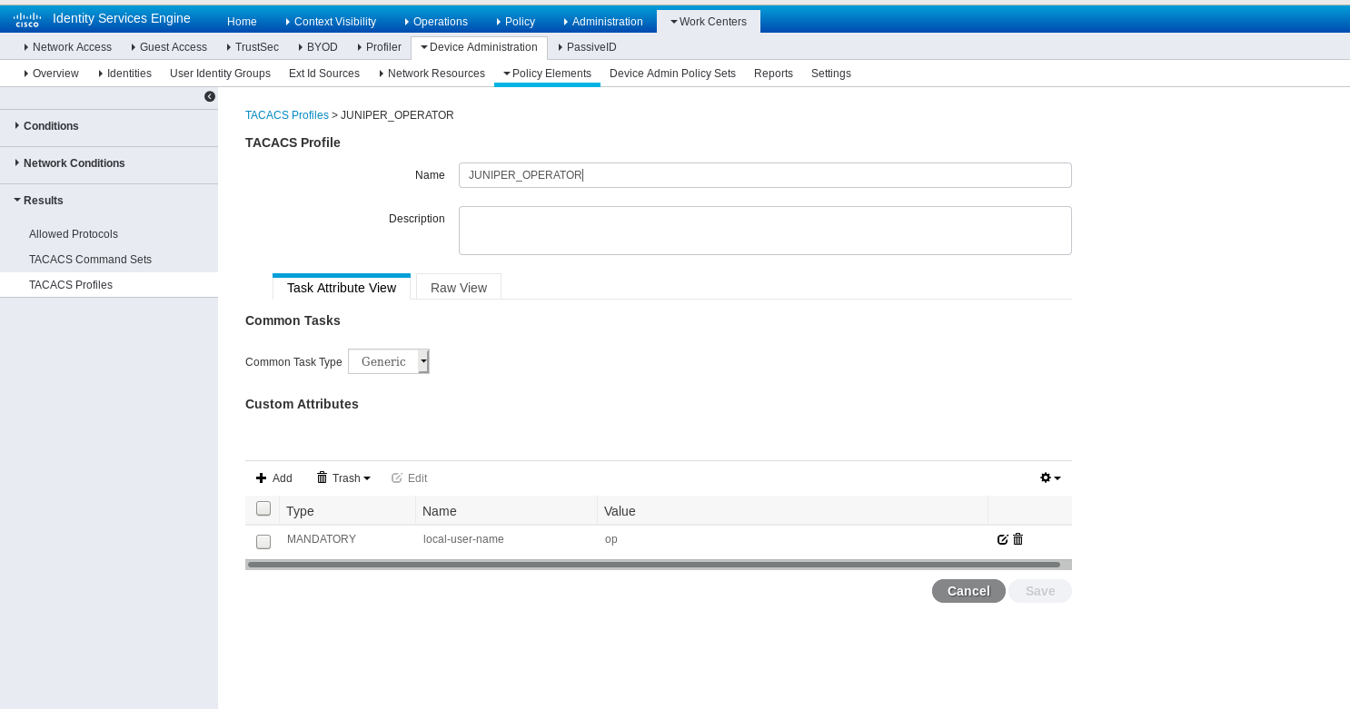Viewport: 1350px width, 709px height.
Task: Go to the Home tab
Action: click(242, 22)
